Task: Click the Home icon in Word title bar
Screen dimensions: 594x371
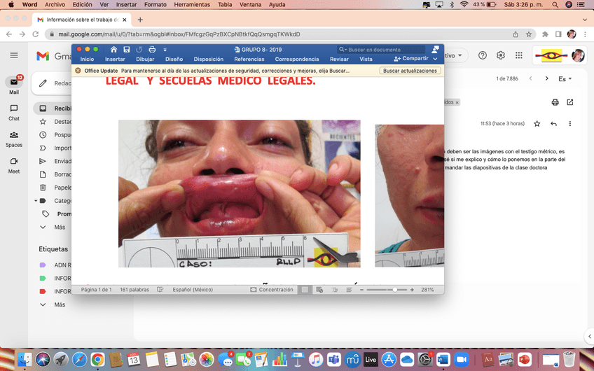Action: click(113, 50)
